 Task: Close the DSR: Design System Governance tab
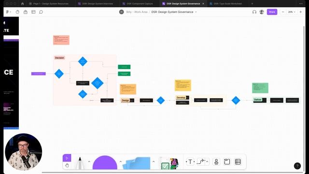click(x=203, y=3)
